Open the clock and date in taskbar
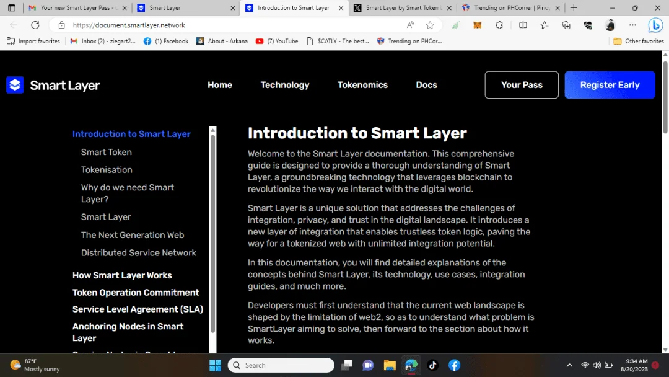 [634, 365]
